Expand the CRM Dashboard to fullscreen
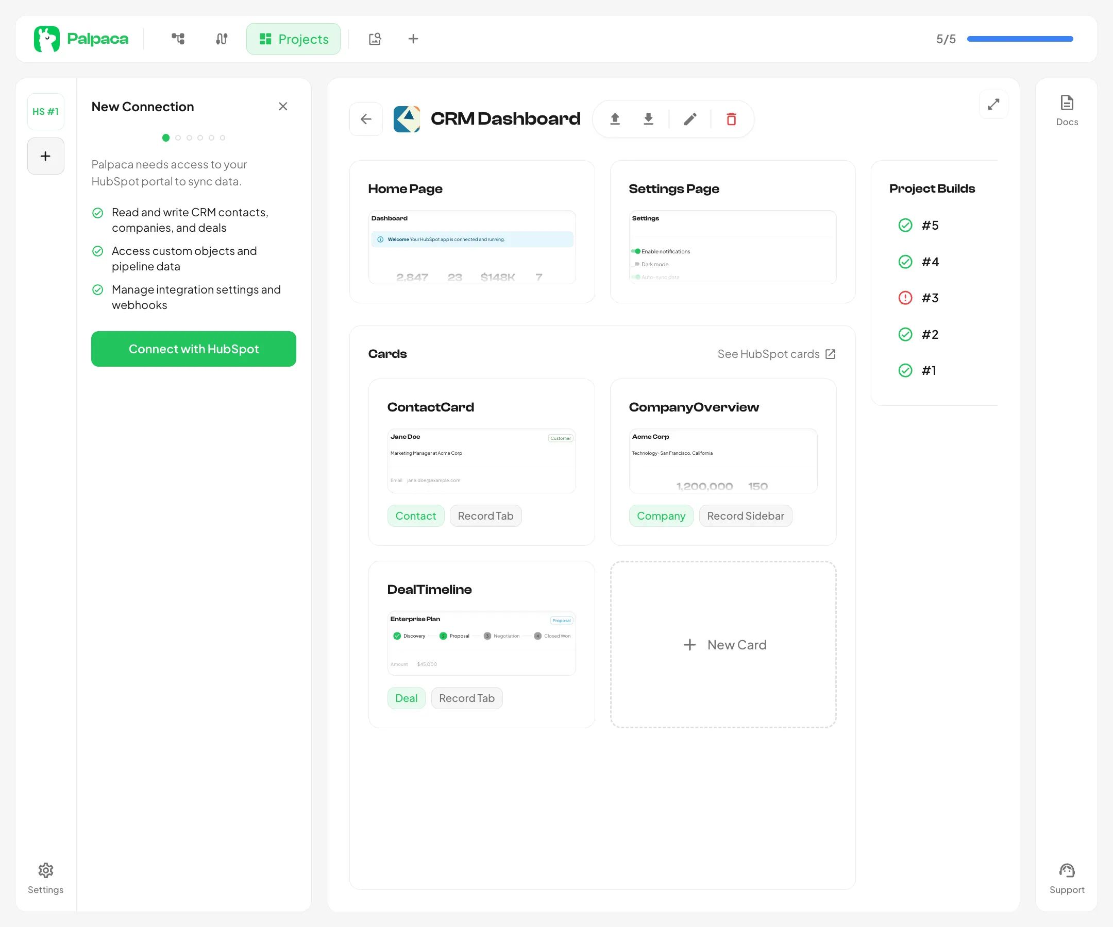Image resolution: width=1113 pixels, height=927 pixels. point(994,105)
